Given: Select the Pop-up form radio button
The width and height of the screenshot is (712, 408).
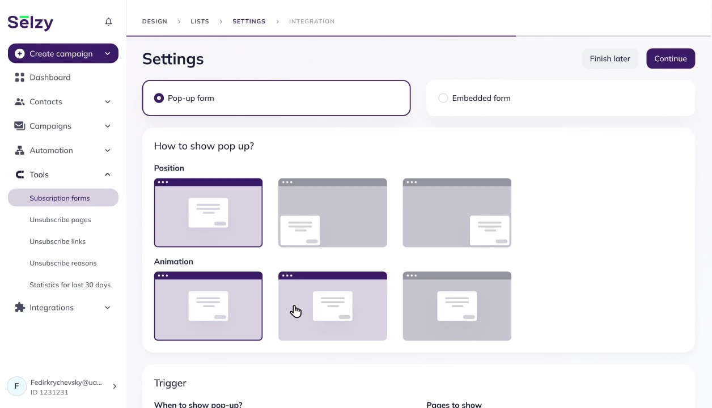Looking at the screenshot, I should [x=159, y=98].
